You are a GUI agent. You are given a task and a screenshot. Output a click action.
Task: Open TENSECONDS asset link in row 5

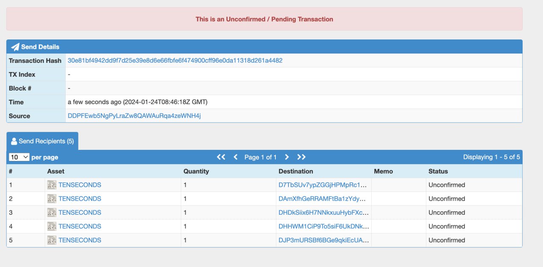[x=80, y=240]
